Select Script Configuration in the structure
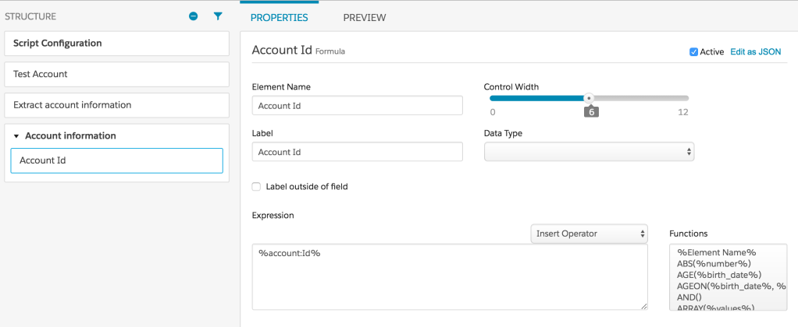Image resolution: width=798 pixels, height=327 pixels. pyautogui.click(x=116, y=44)
